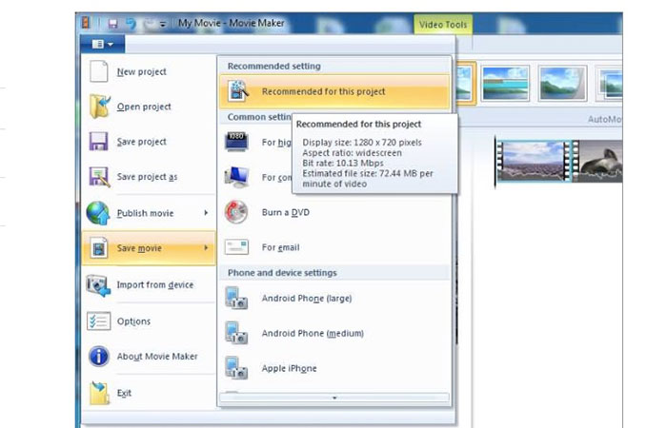Select the second video clip on the storyboard

(599, 162)
